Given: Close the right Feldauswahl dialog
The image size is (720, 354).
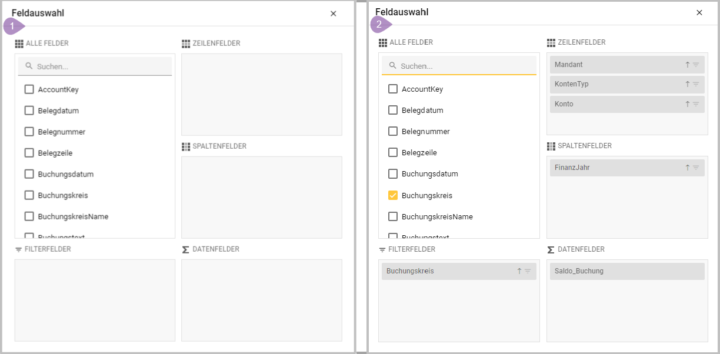Looking at the screenshot, I should 699,12.
